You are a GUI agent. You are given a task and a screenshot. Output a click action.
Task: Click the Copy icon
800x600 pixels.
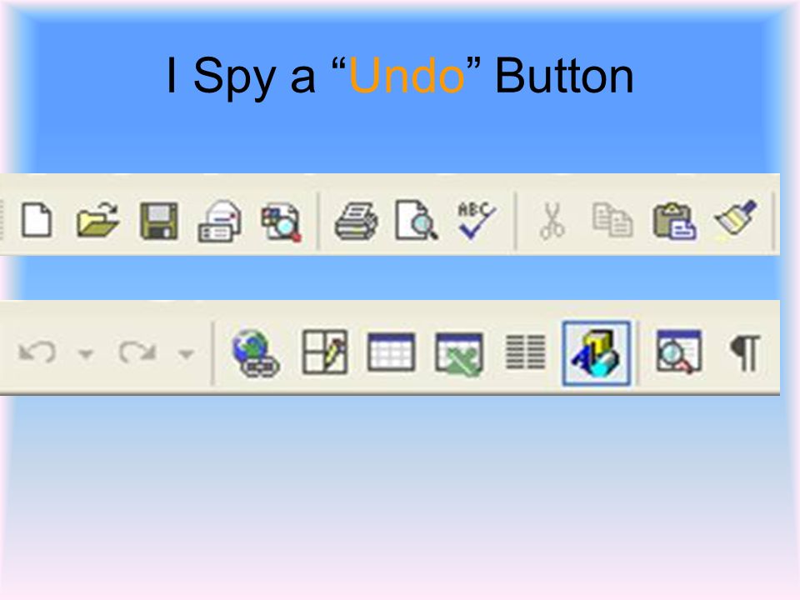tap(612, 220)
